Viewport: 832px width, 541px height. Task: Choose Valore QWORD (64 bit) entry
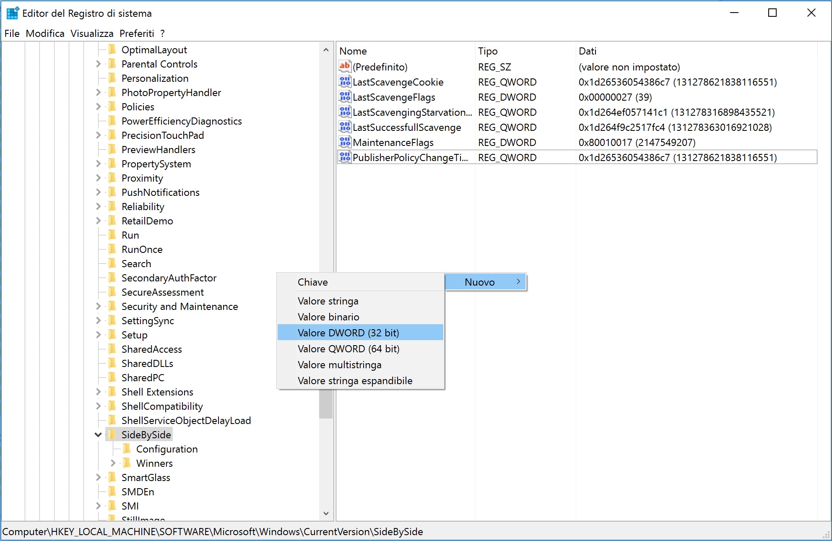(360, 349)
